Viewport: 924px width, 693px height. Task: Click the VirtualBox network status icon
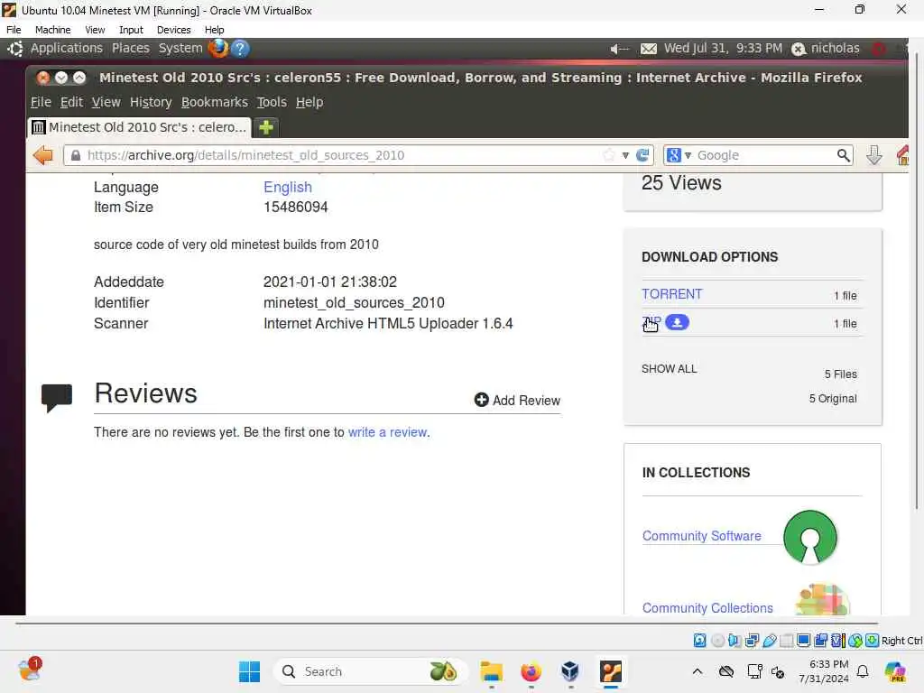point(752,640)
